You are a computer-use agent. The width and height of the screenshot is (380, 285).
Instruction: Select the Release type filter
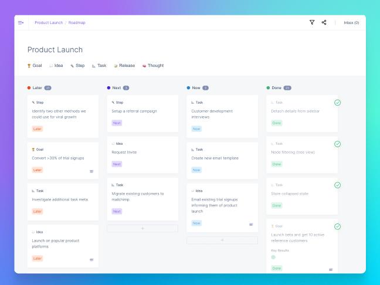click(124, 66)
